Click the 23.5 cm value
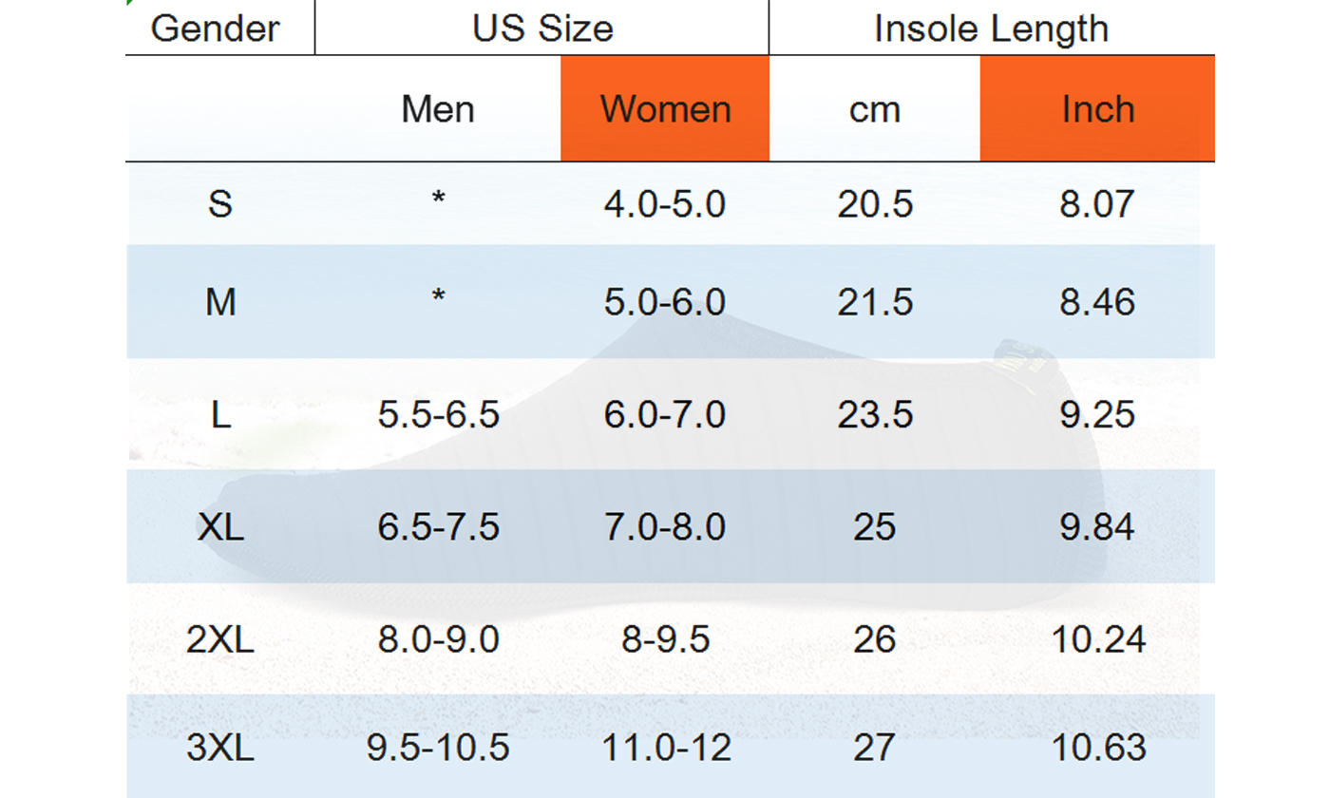This screenshot has width=1330, height=798. (874, 414)
